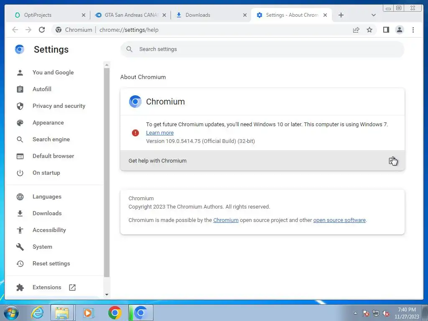The width and height of the screenshot is (428, 321).
Task: Click the Chromium taskbar button
Action: coord(140,313)
